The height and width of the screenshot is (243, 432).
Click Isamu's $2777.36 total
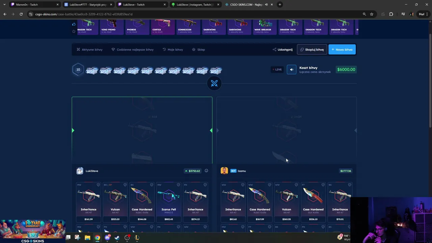click(x=346, y=171)
